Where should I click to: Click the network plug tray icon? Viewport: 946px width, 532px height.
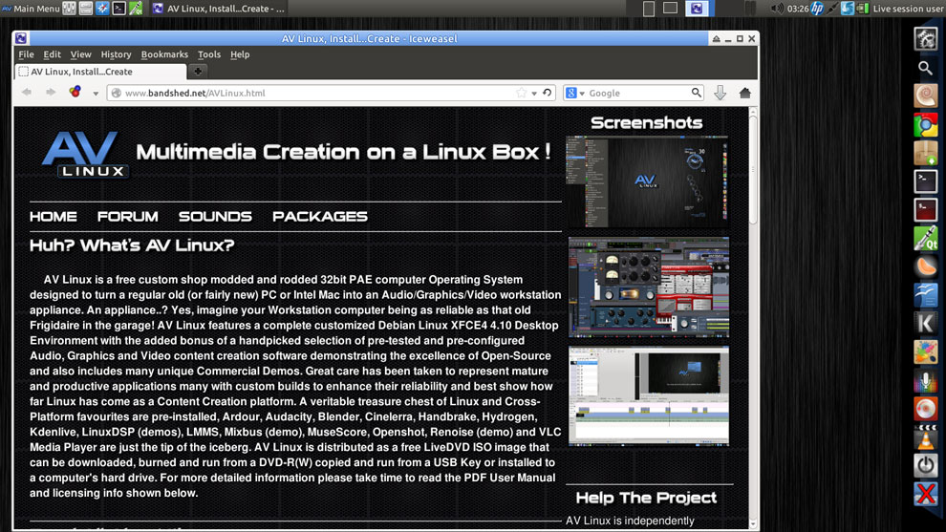pyautogui.click(x=832, y=9)
